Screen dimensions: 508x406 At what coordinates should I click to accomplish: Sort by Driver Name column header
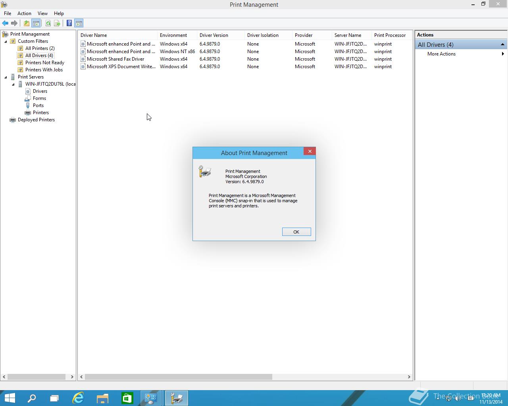click(118, 35)
